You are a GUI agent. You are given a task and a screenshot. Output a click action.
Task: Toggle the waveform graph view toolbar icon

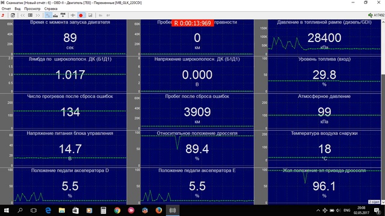point(48,16)
